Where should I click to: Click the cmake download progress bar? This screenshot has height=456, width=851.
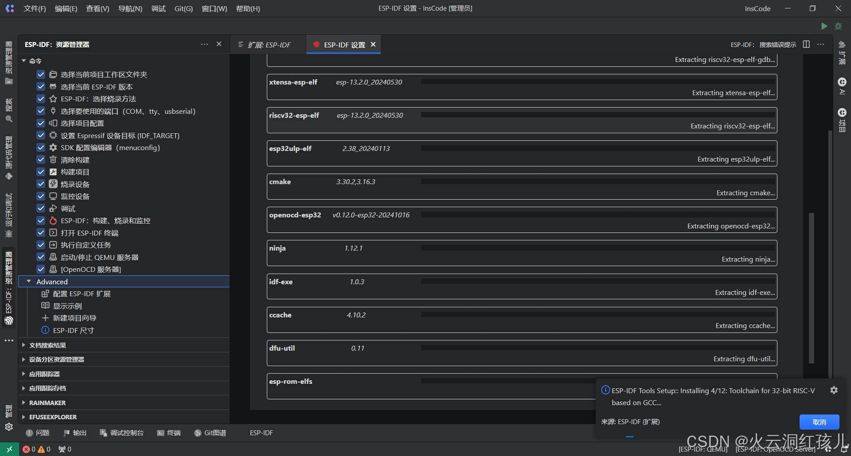[598, 181]
